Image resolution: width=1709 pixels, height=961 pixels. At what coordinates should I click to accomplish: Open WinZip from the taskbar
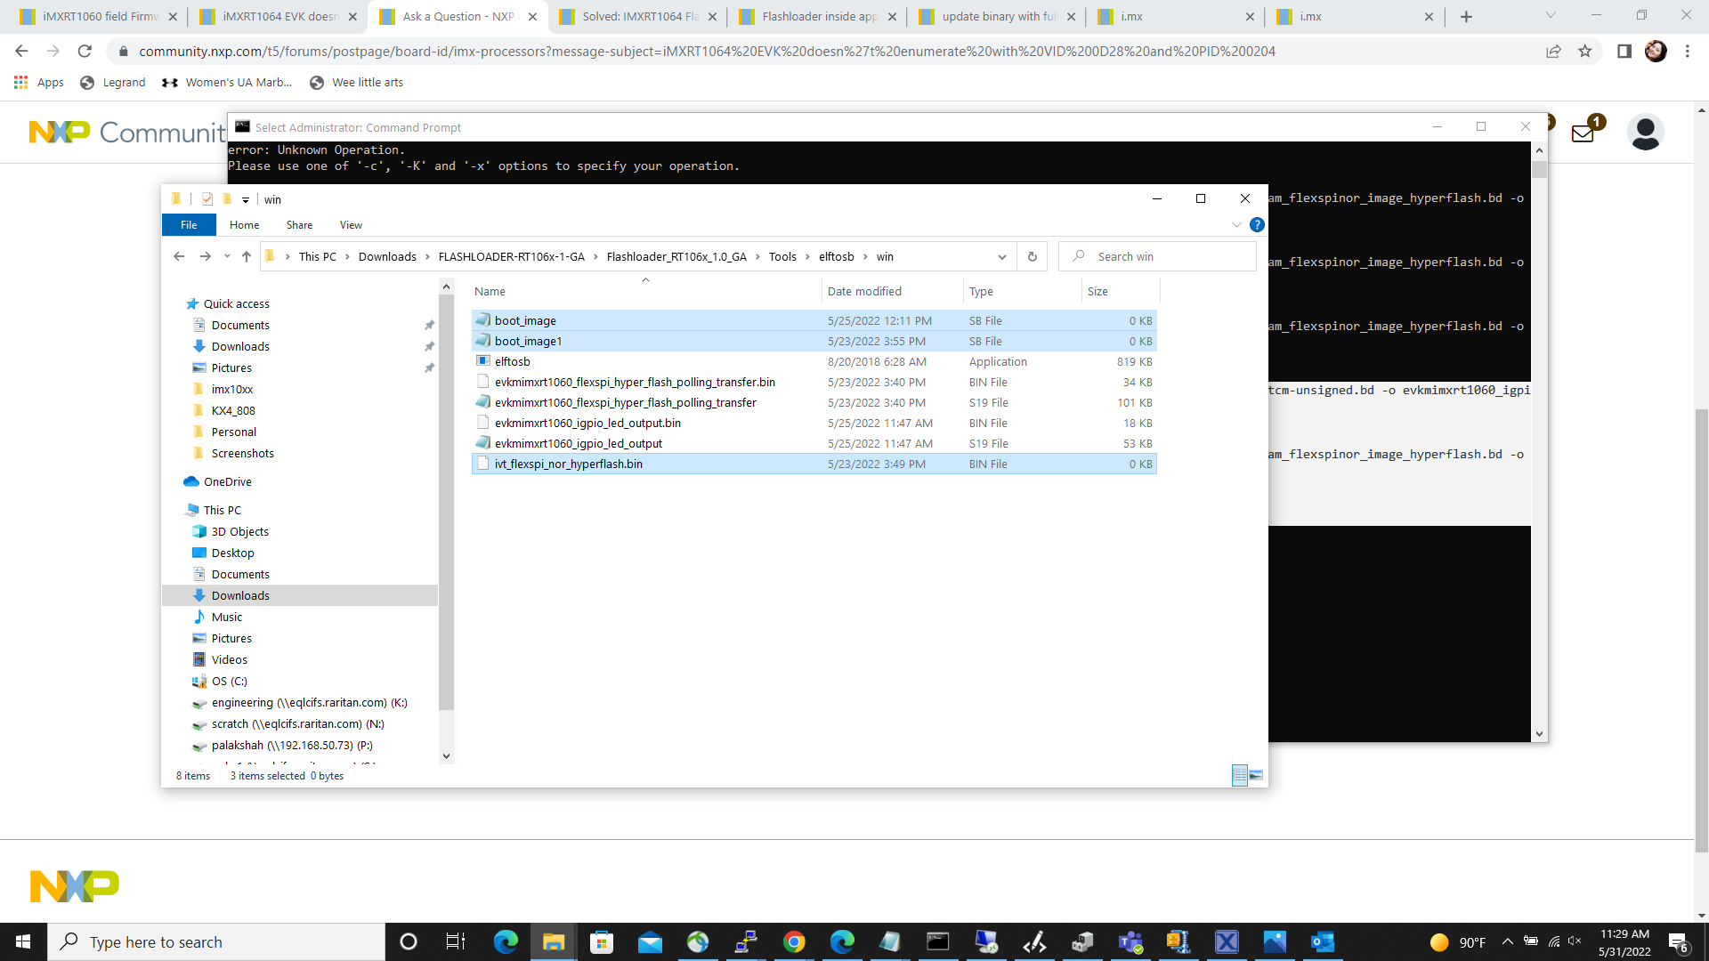(1179, 941)
